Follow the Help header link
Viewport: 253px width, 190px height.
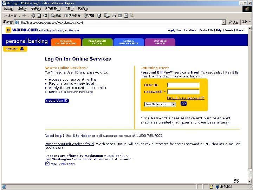coord(219,30)
